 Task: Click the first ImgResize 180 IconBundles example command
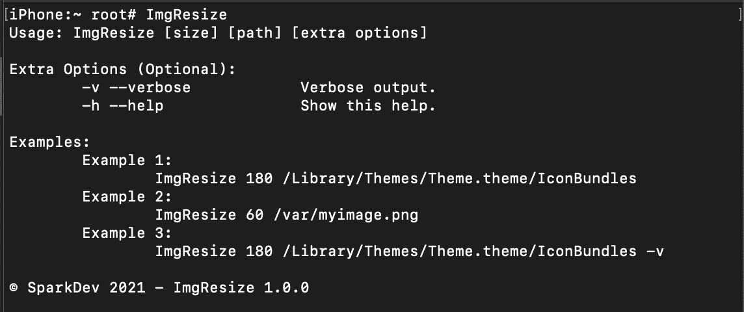point(395,179)
